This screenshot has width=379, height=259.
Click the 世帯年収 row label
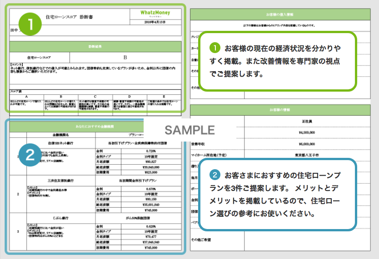pyautogui.click(x=198, y=144)
